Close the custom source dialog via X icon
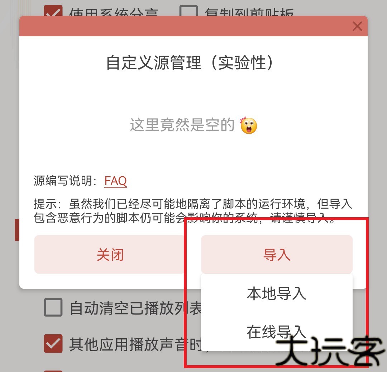The width and height of the screenshot is (387, 372). 357,27
